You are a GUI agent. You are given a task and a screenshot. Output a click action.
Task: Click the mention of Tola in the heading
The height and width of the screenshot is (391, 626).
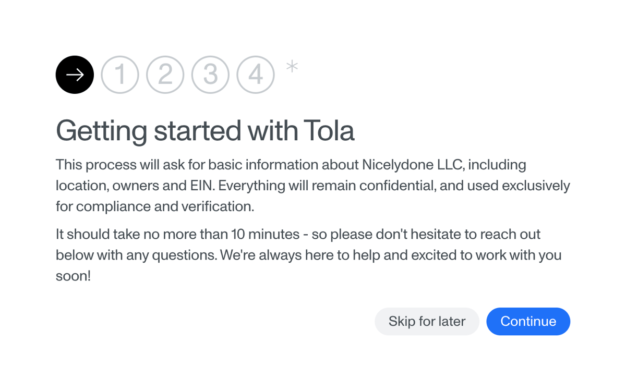point(329,131)
